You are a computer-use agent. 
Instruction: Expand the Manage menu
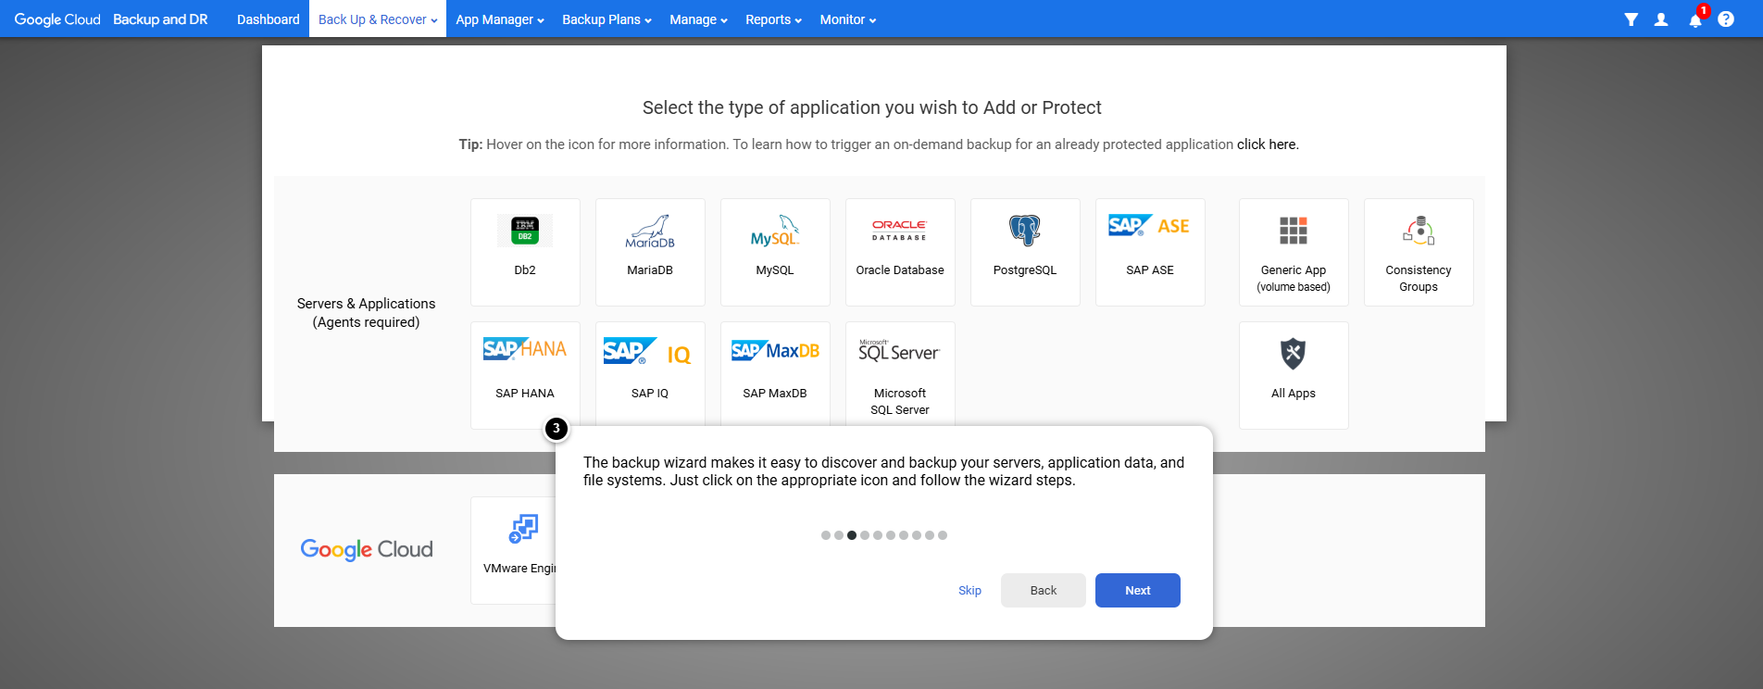click(x=699, y=19)
